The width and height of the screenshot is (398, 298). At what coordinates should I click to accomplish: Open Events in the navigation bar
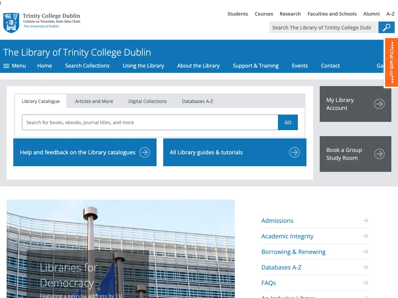pyautogui.click(x=300, y=66)
